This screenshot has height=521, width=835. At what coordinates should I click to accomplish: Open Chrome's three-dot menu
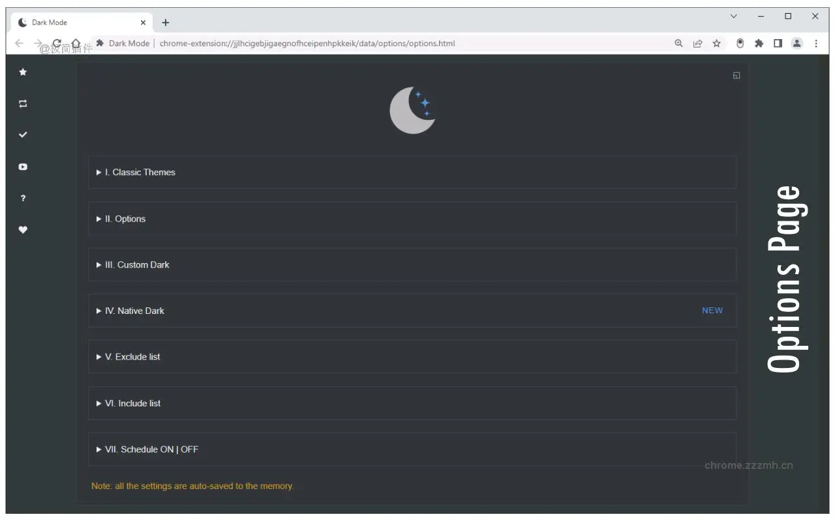(x=816, y=43)
